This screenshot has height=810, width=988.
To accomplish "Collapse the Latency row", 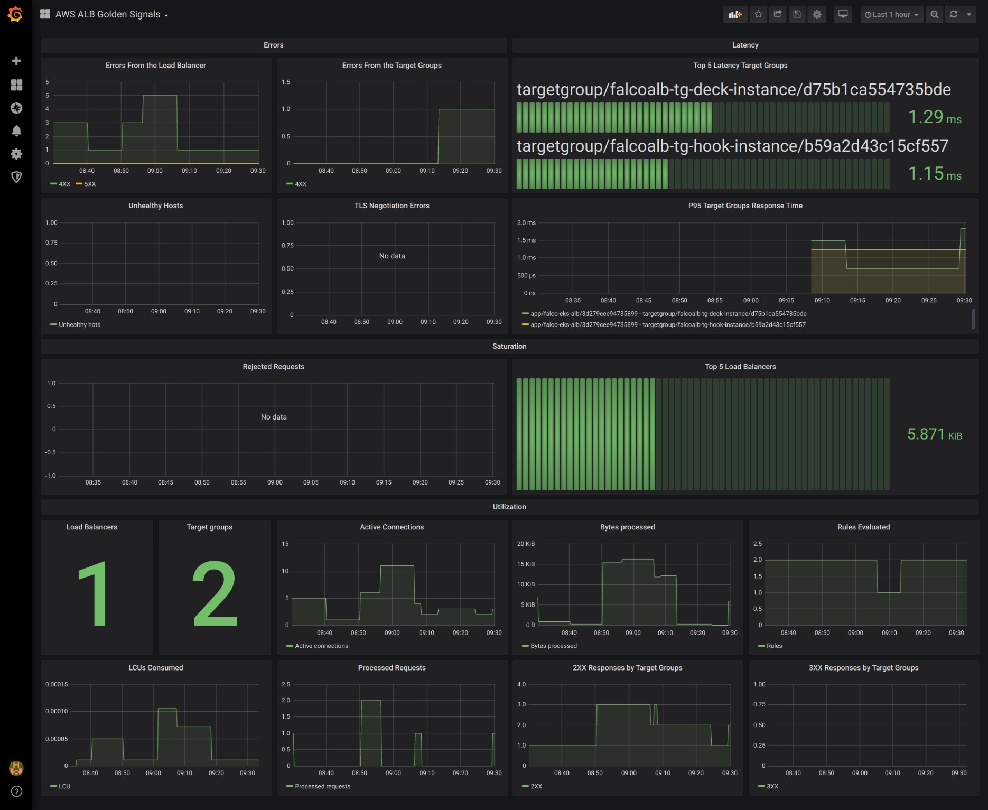I will pyautogui.click(x=745, y=45).
